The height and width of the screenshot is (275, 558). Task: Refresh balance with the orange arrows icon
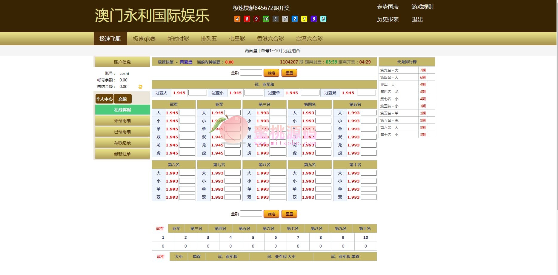click(x=140, y=87)
